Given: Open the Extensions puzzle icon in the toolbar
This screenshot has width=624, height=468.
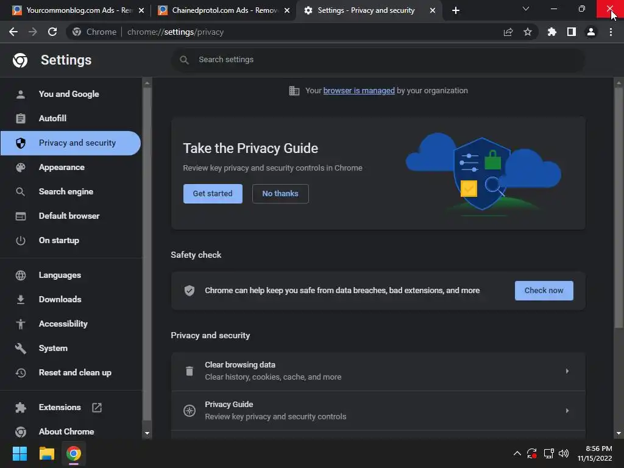Looking at the screenshot, I should tap(551, 32).
